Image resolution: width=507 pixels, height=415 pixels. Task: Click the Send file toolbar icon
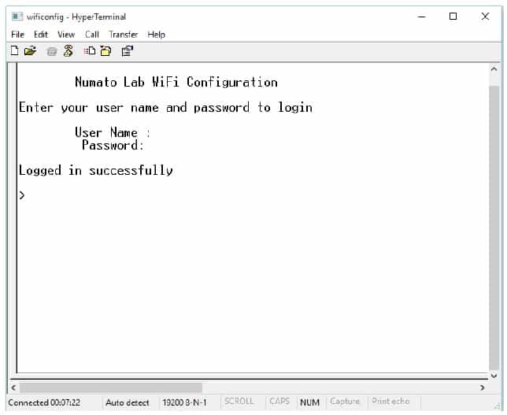[89, 51]
